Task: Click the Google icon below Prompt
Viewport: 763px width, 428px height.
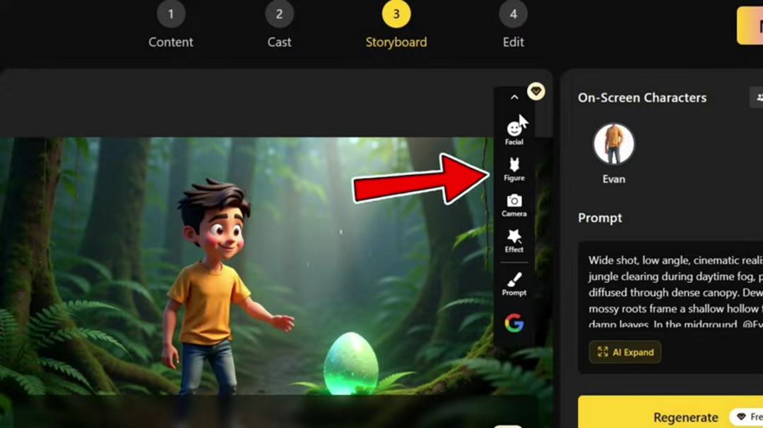Action: (514, 324)
